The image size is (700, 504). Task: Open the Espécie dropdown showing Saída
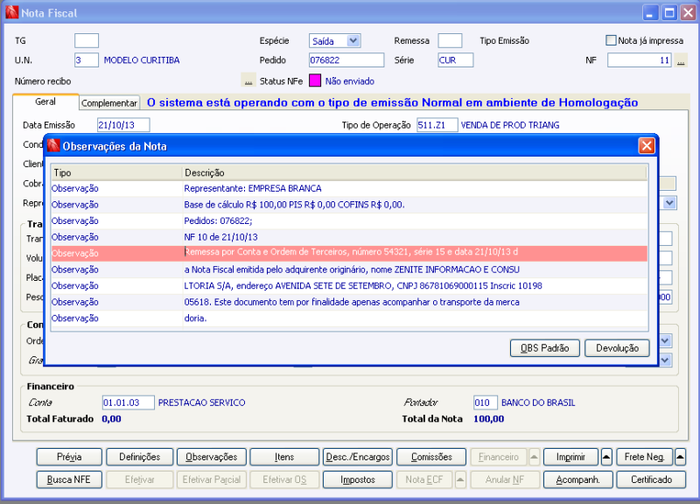coord(353,40)
